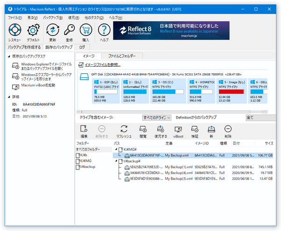Open the Definition backup '全て' dropdown
The height and width of the screenshot is (231, 281).
click(261, 118)
